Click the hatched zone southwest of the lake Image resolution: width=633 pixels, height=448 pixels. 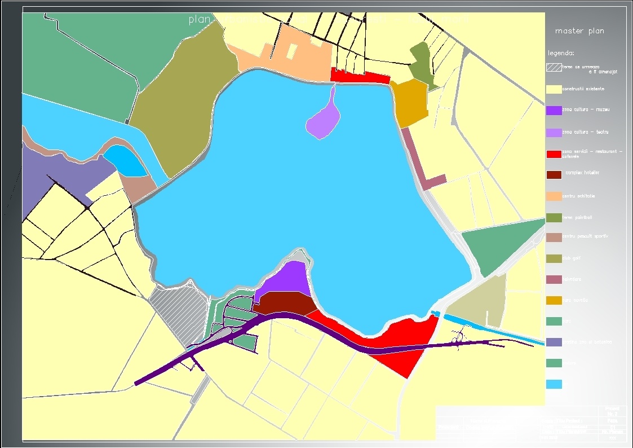point(180,310)
